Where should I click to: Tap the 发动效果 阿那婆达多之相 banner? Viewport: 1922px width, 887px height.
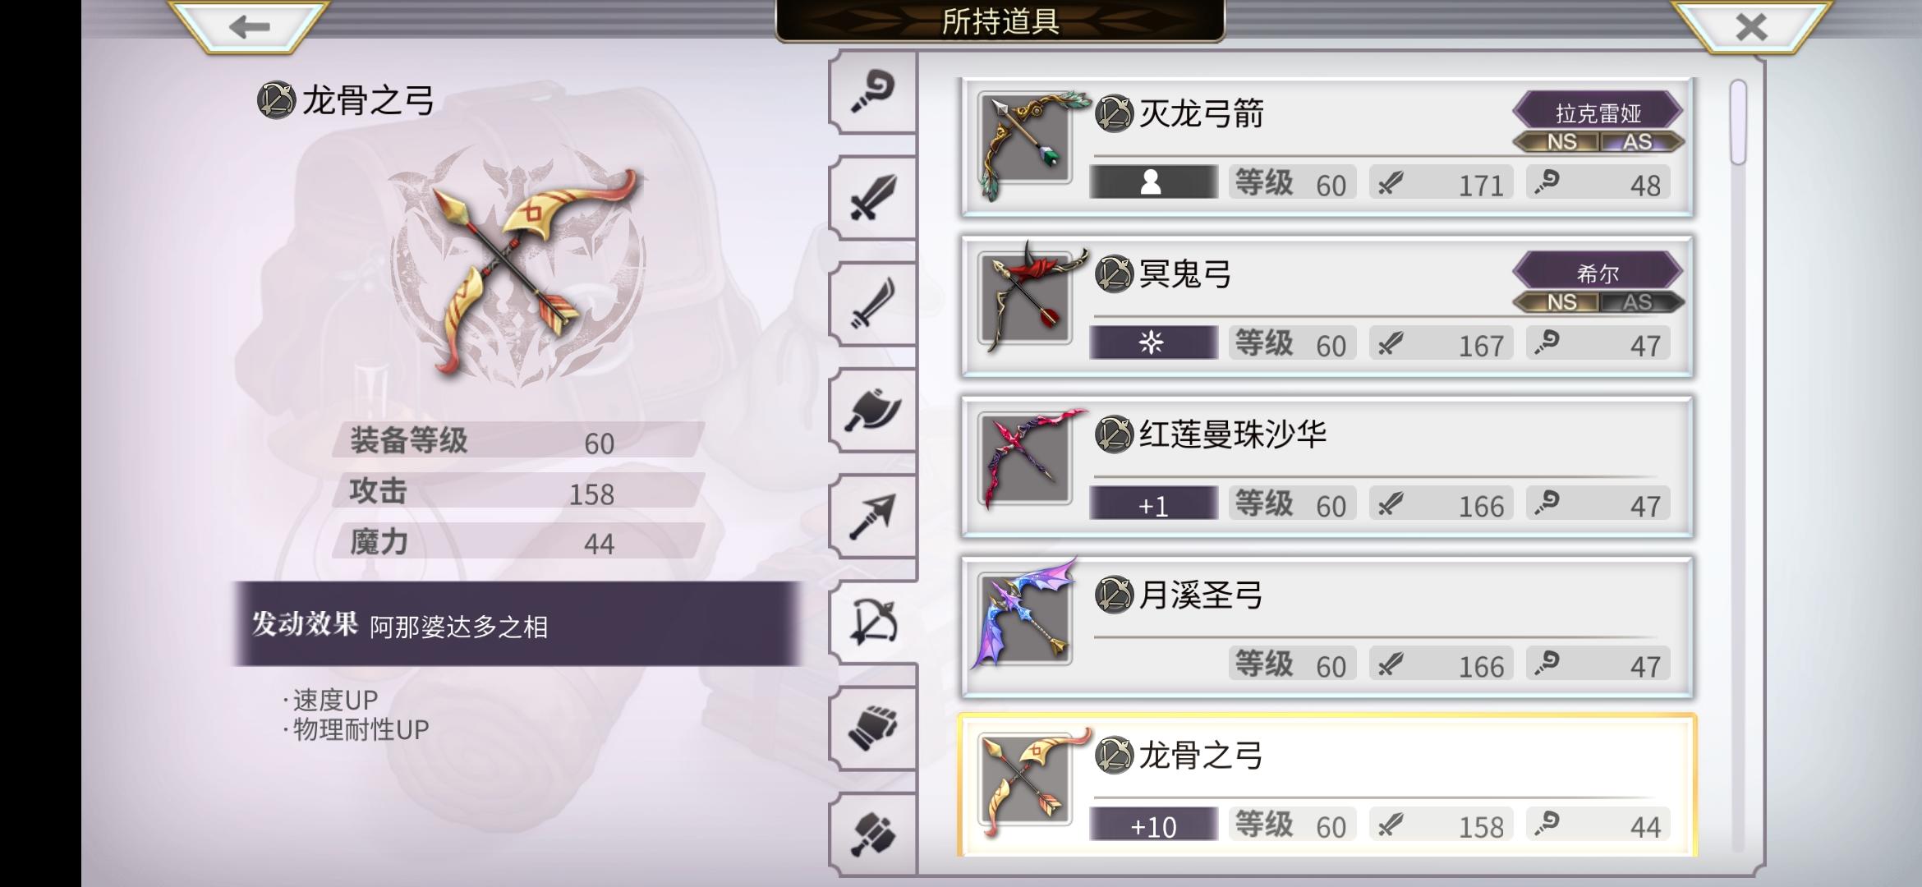[517, 624]
